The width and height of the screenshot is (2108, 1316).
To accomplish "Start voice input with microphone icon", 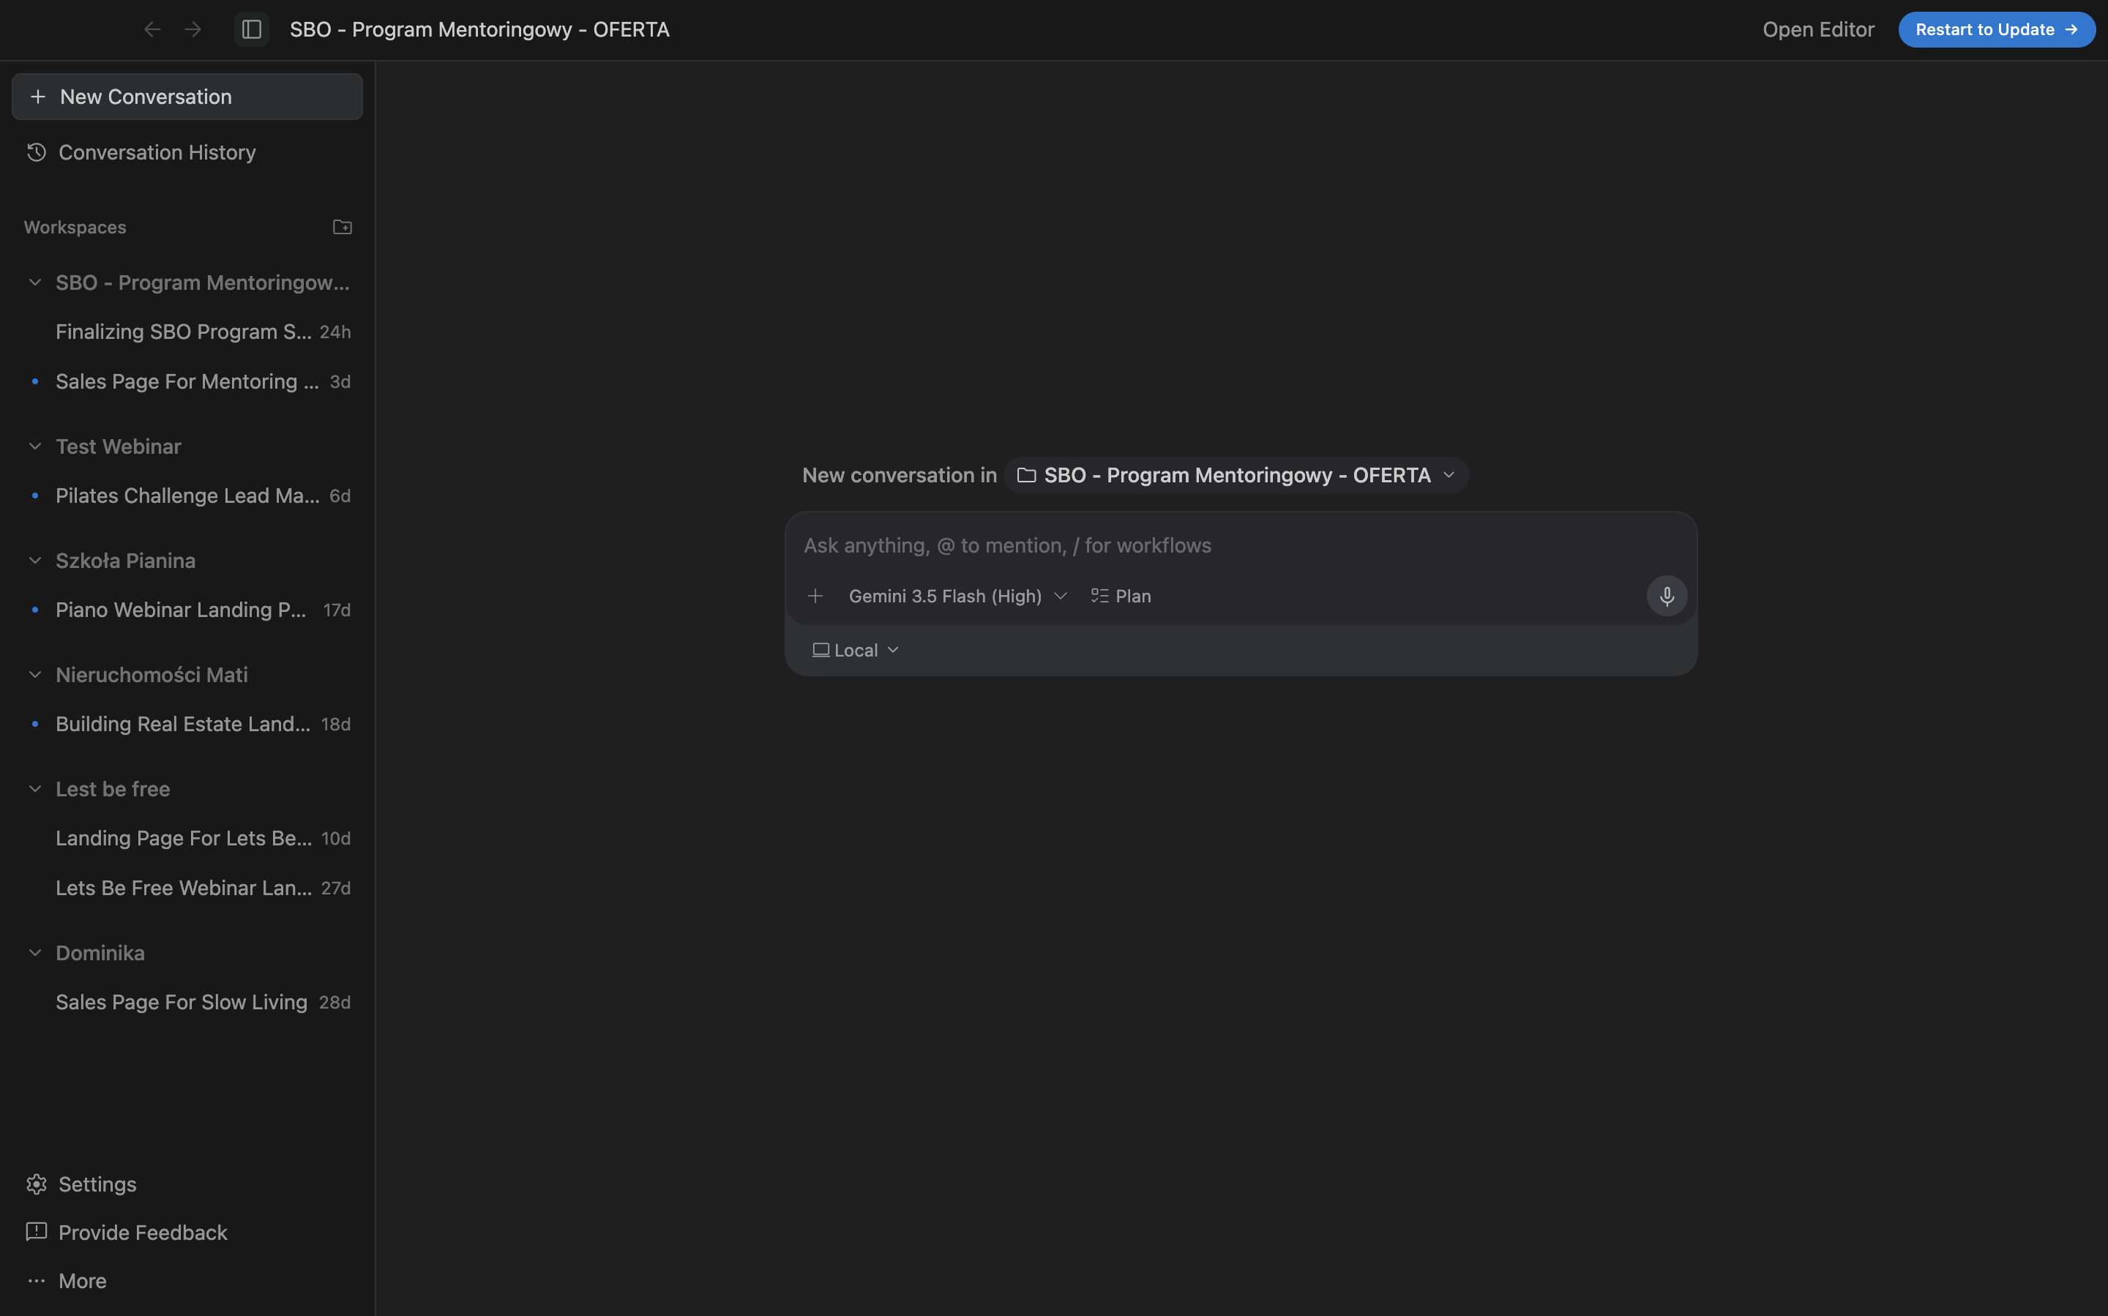I will click(1666, 597).
